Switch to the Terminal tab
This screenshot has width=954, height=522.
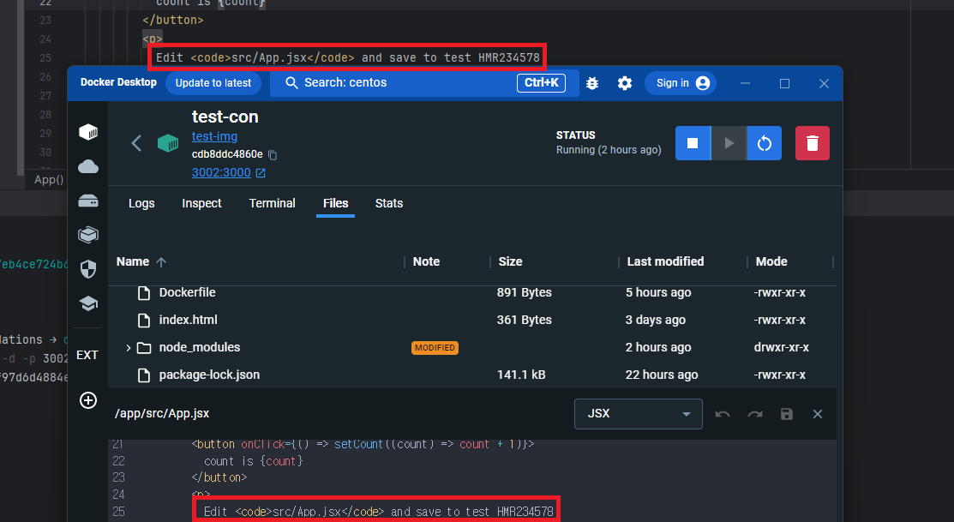click(272, 203)
